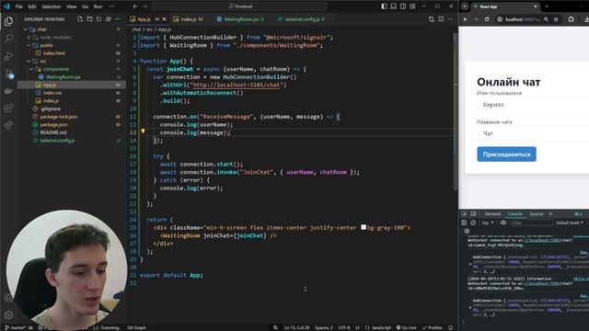The image size is (589, 331).
Task: Collapse all folders in Explorer
Action: [109, 18]
